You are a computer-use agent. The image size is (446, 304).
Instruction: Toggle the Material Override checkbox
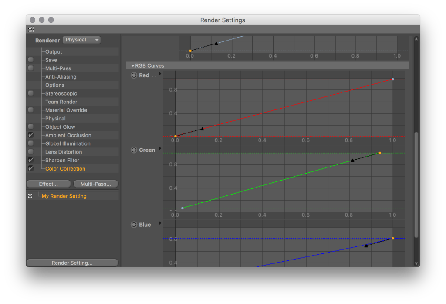click(x=31, y=109)
